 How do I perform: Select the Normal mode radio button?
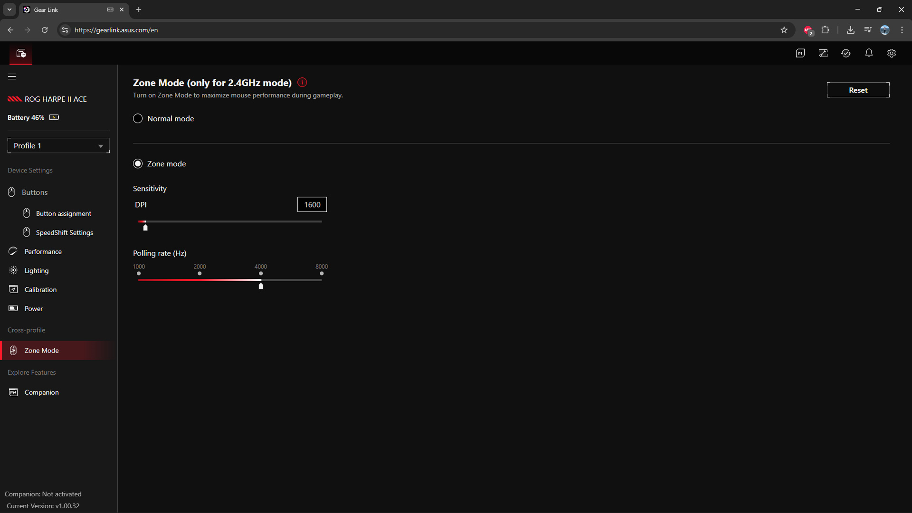pyautogui.click(x=138, y=118)
